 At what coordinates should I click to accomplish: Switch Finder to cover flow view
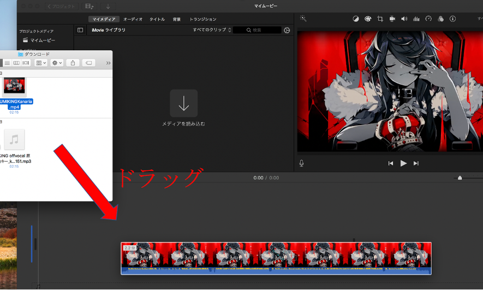pyautogui.click(x=26, y=63)
